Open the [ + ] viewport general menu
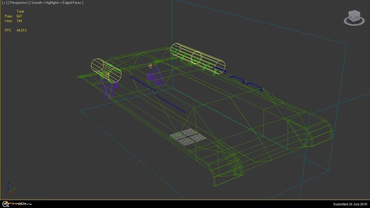The image size is (370, 208). point(4,3)
